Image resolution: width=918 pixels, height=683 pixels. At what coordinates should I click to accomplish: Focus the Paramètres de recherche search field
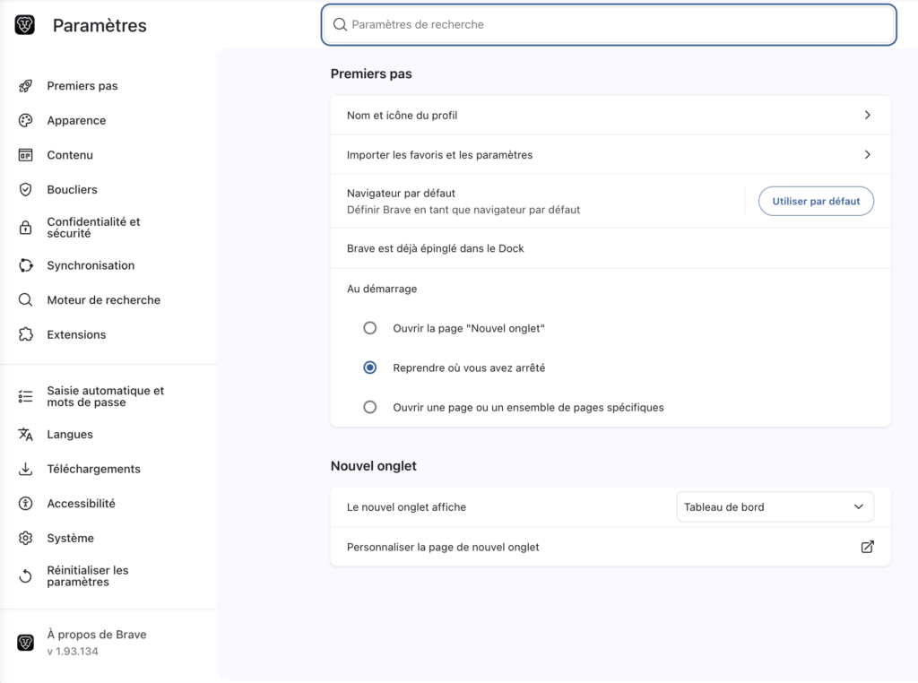[609, 24]
